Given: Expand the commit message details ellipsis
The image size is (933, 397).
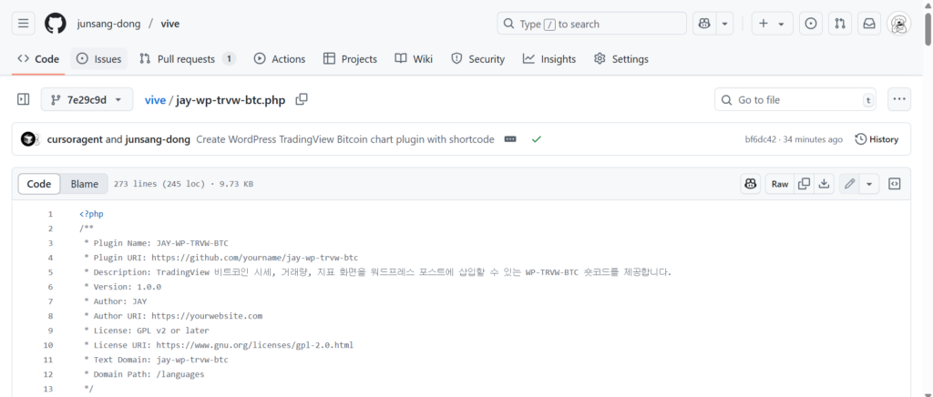Looking at the screenshot, I should [x=510, y=139].
